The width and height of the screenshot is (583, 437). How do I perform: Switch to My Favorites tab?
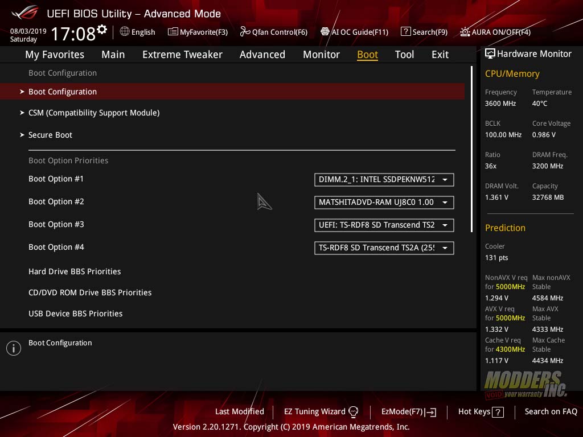point(55,55)
